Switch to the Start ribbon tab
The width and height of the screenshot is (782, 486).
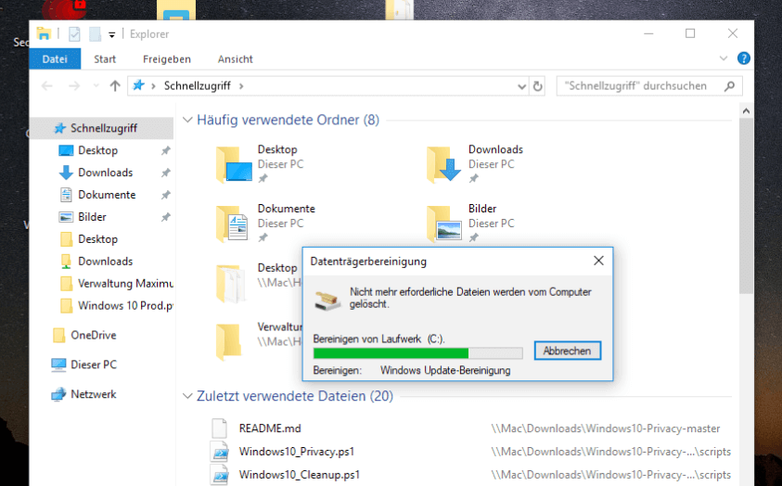point(105,58)
